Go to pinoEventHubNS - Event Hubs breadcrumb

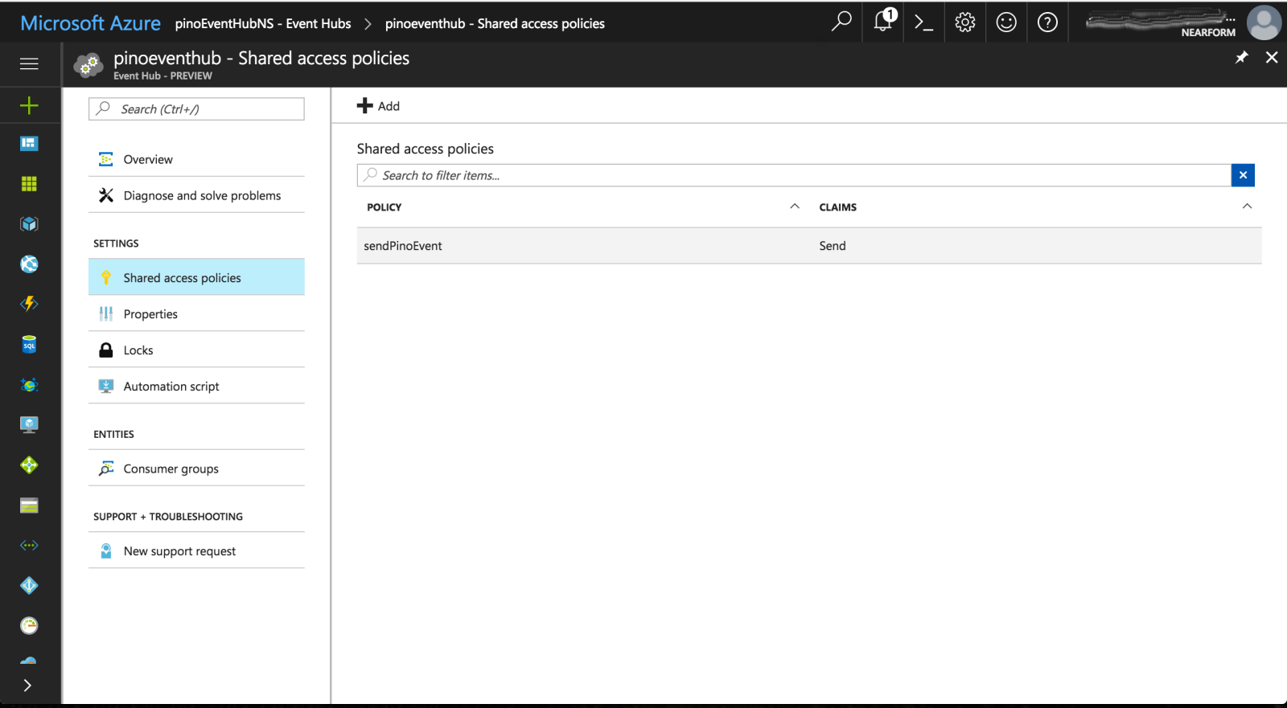263,23
